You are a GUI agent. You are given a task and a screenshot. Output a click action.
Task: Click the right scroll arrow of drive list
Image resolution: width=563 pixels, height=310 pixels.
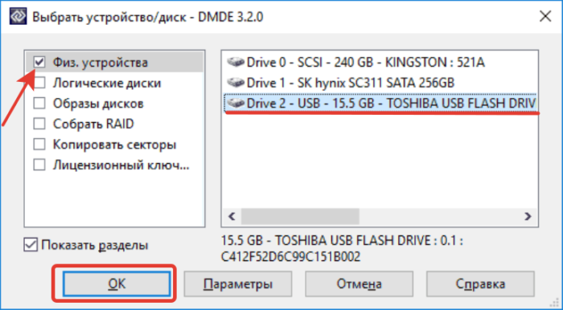[x=528, y=217]
